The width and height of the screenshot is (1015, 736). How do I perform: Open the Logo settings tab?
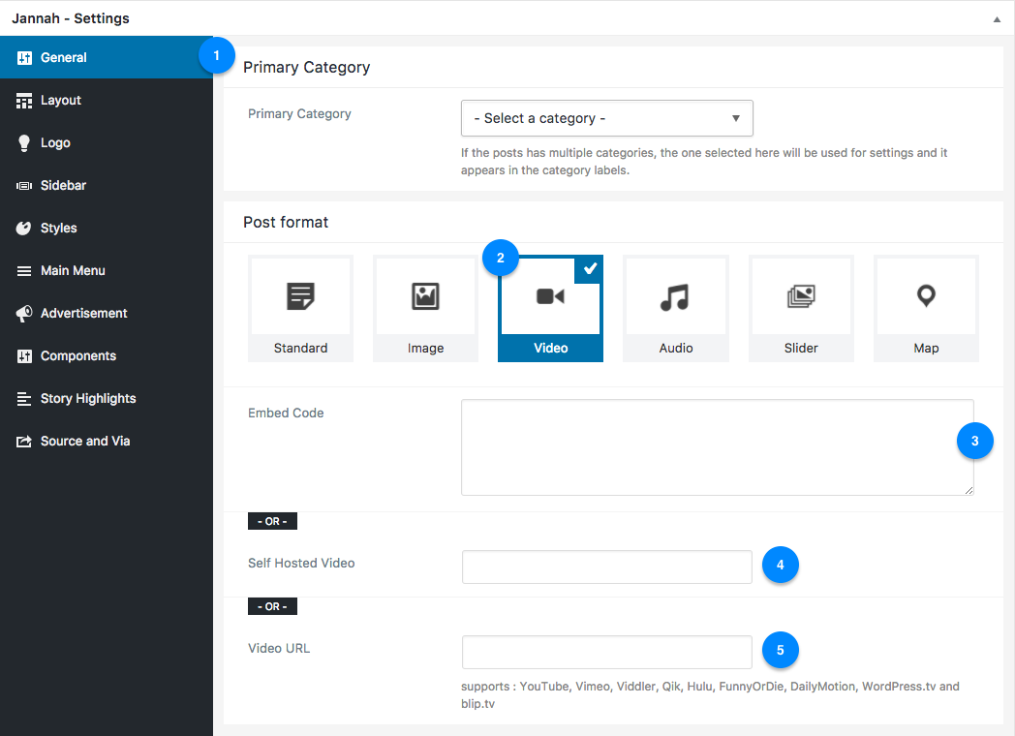[107, 143]
